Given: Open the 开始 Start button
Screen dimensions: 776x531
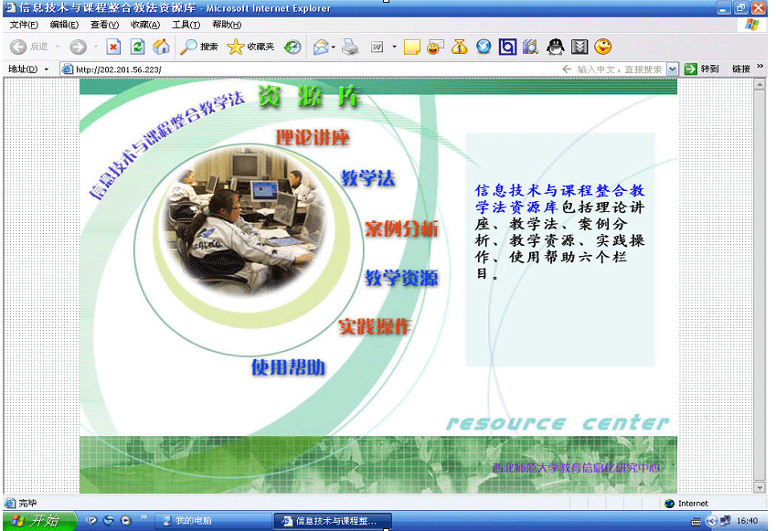Looking at the screenshot, I should click(40, 521).
